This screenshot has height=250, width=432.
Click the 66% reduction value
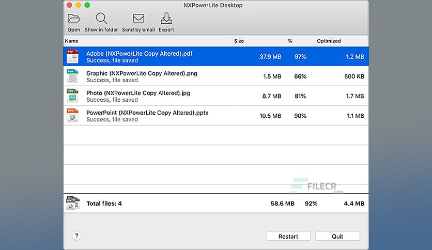[x=300, y=76]
